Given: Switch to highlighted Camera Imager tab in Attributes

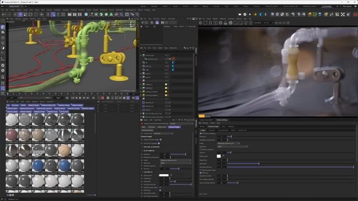Looking at the screenshot, I should point(174,127).
